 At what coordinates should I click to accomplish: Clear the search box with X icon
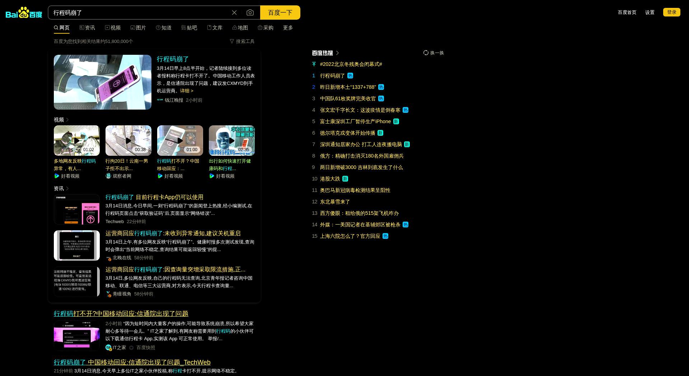pyautogui.click(x=234, y=13)
